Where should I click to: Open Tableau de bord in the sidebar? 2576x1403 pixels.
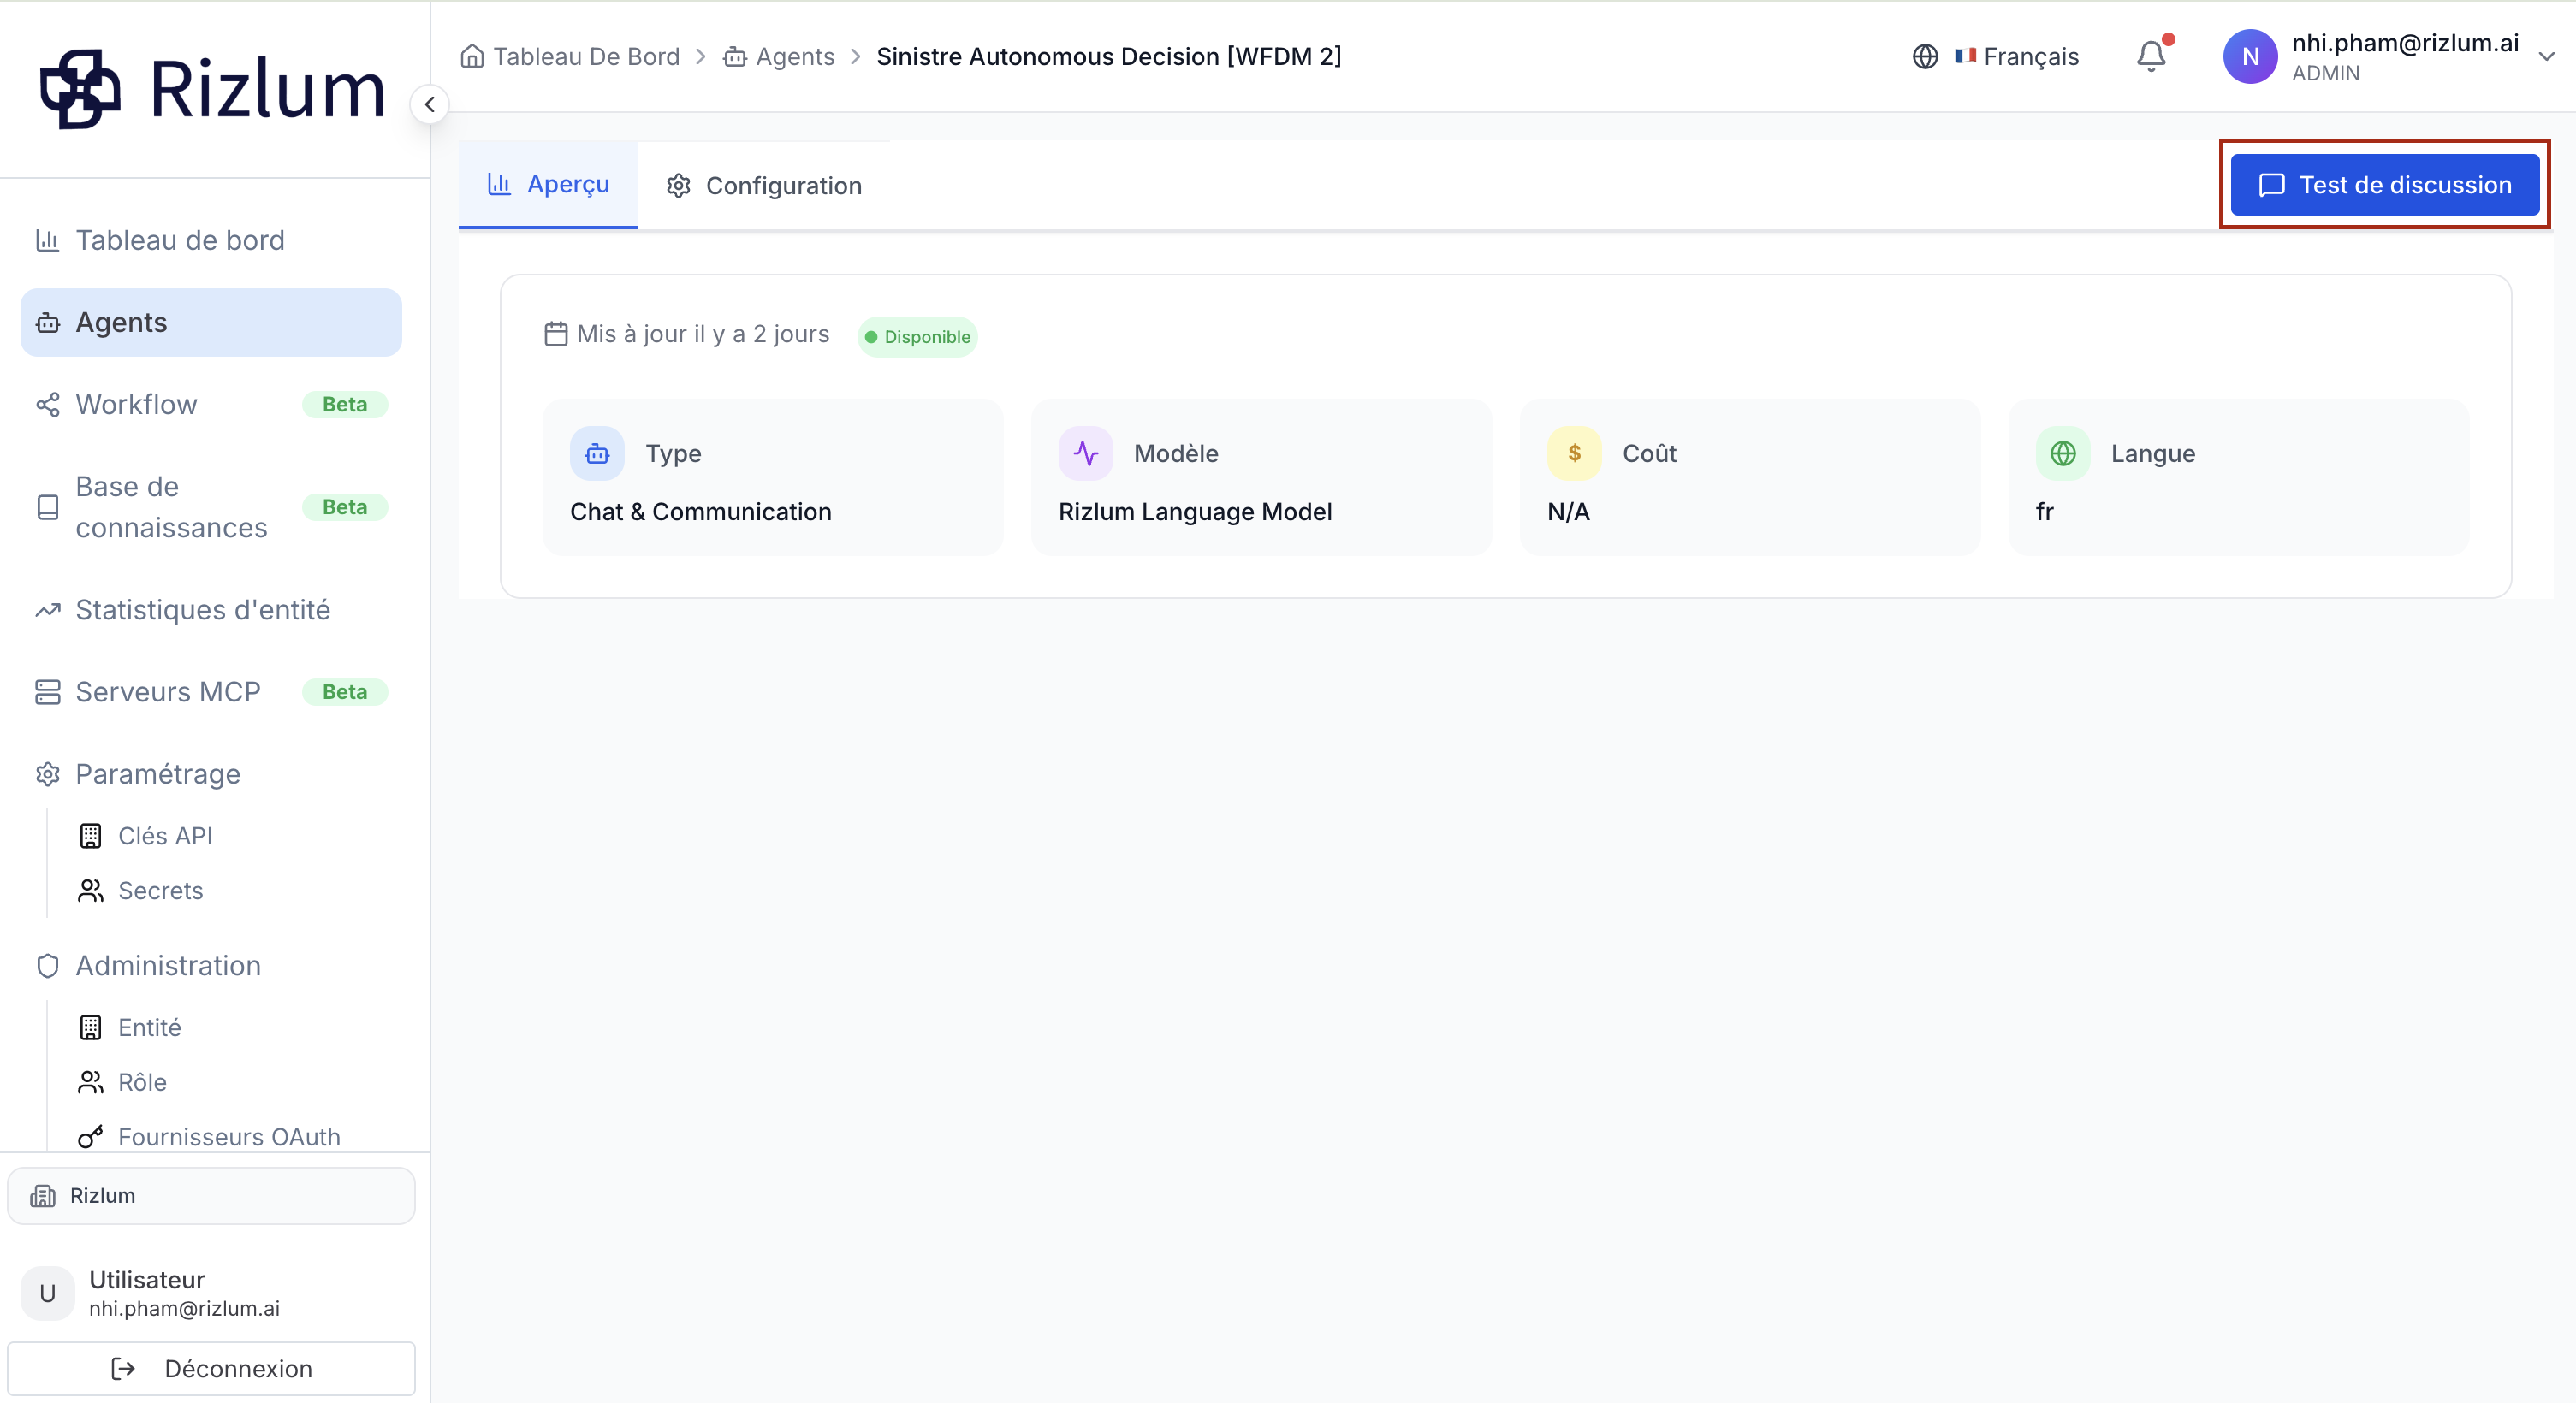(211, 240)
